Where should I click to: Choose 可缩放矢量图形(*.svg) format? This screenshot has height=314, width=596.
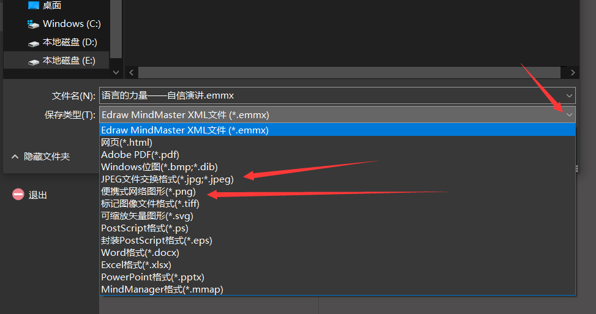[x=338, y=216]
